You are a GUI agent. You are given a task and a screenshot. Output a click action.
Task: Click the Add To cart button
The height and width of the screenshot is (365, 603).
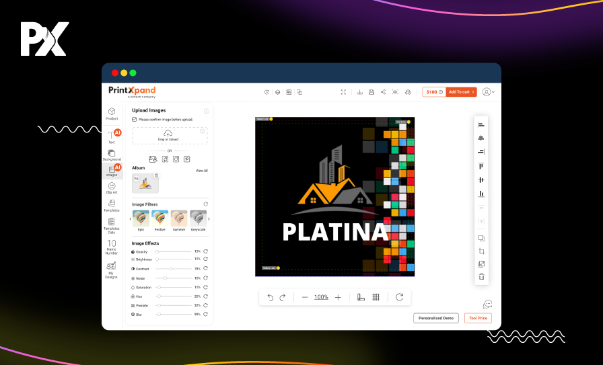(x=462, y=92)
